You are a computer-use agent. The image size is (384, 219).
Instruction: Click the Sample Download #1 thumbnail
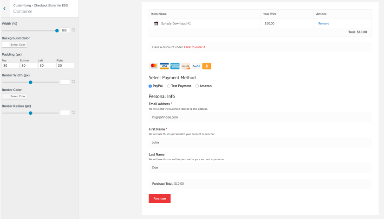(x=156, y=24)
